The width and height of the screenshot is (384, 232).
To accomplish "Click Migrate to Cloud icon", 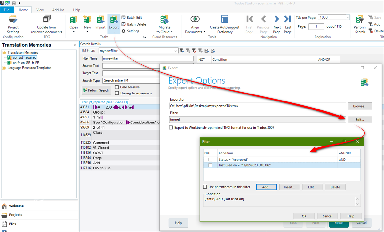I will coord(164,20).
